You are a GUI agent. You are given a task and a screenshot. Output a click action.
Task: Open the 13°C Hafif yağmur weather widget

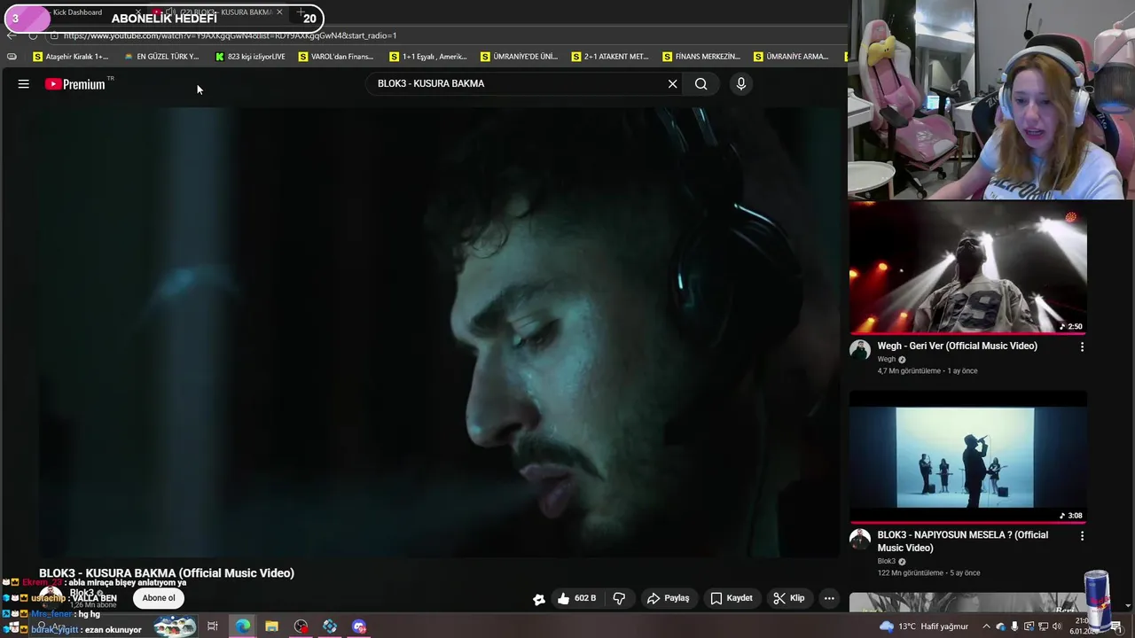923,626
